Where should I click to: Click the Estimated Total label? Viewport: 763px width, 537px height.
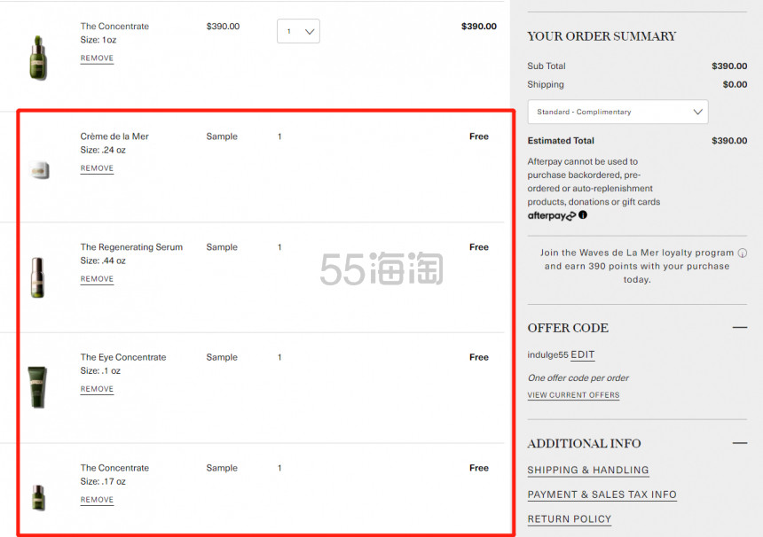(x=561, y=140)
